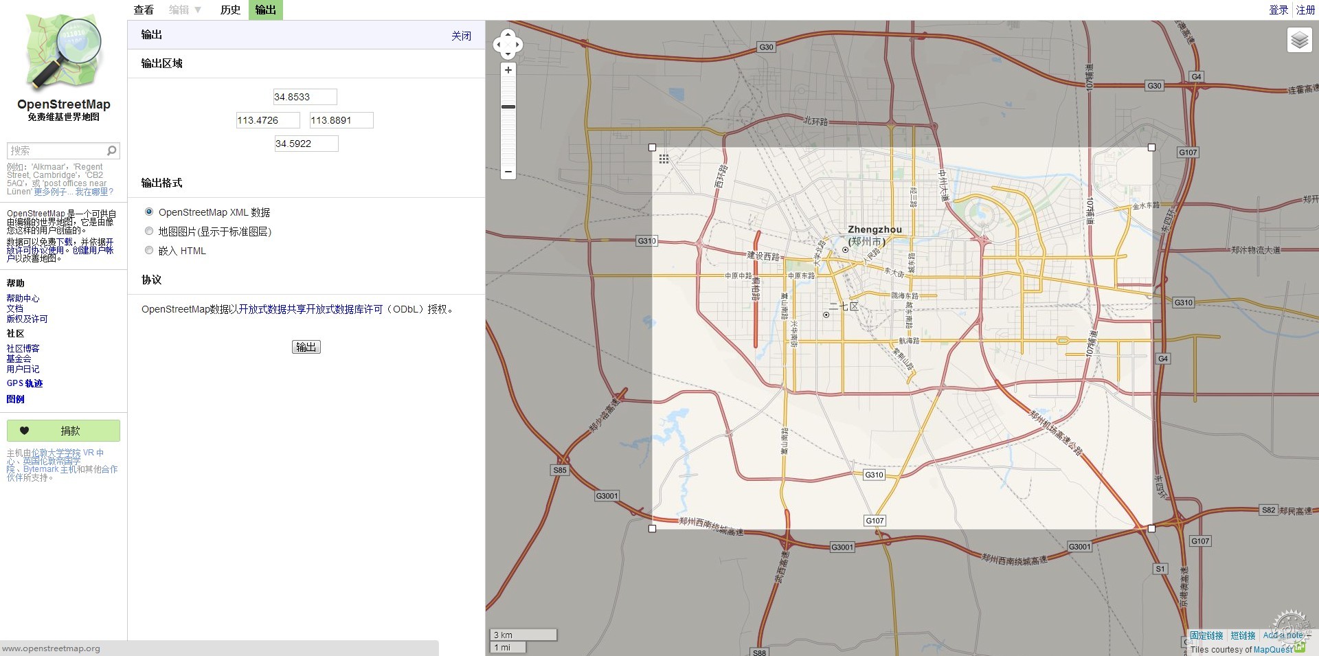The width and height of the screenshot is (1319, 656).
Task: Click the heart icon on donate button
Action: point(24,431)
